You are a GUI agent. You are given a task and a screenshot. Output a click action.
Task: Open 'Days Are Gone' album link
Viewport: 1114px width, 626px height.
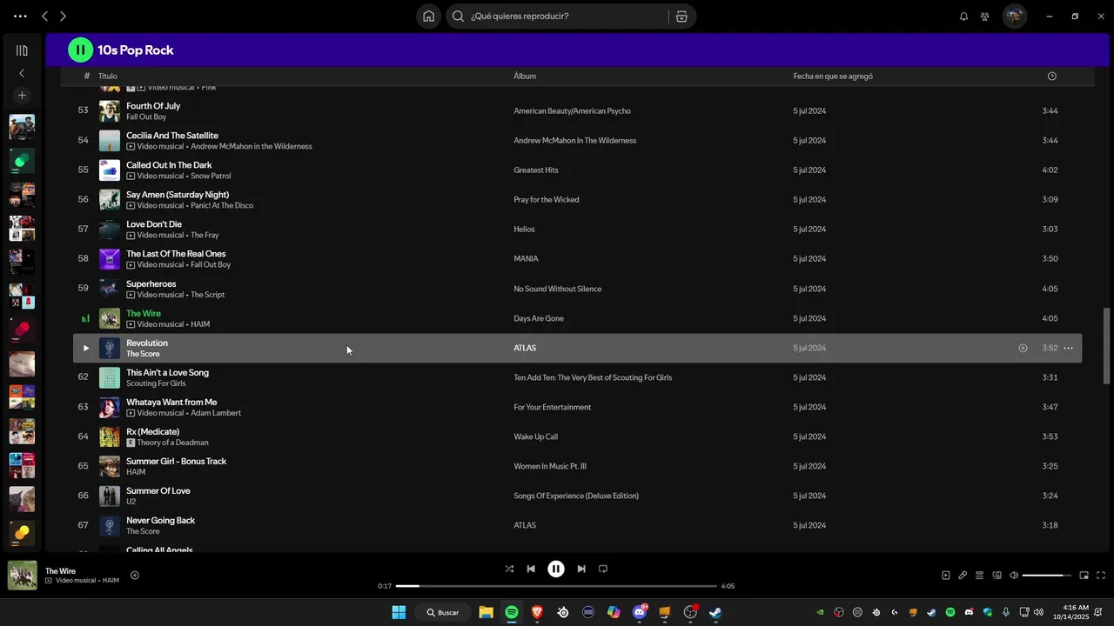click(539, 318)
